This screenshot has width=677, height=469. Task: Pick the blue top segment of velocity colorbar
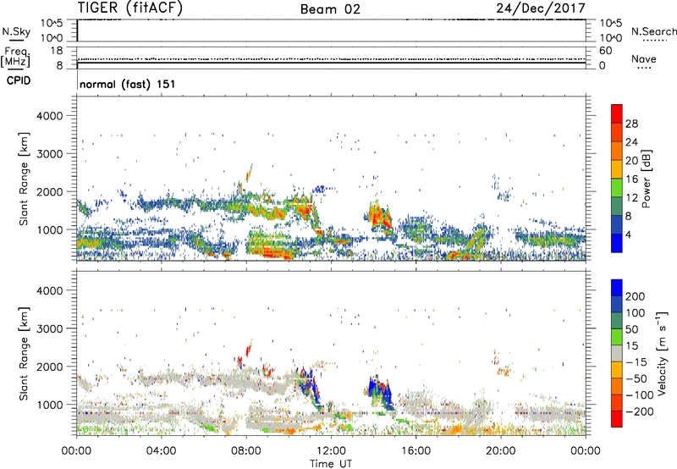617,288
